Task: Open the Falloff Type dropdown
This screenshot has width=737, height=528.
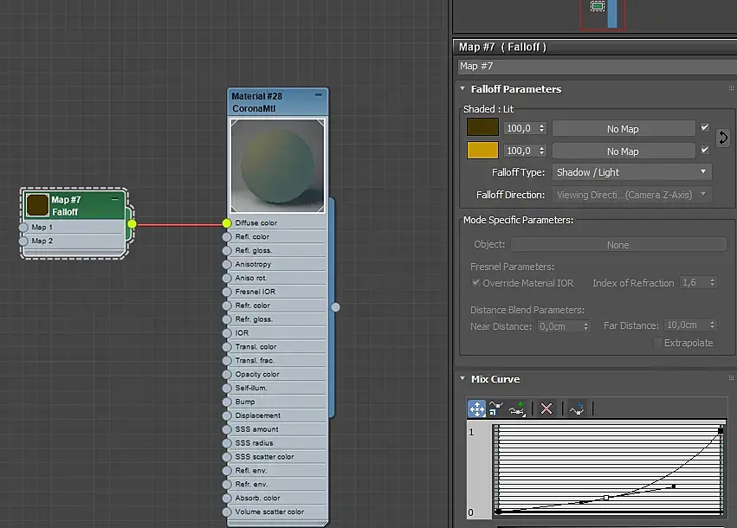Action: (631, 172)
